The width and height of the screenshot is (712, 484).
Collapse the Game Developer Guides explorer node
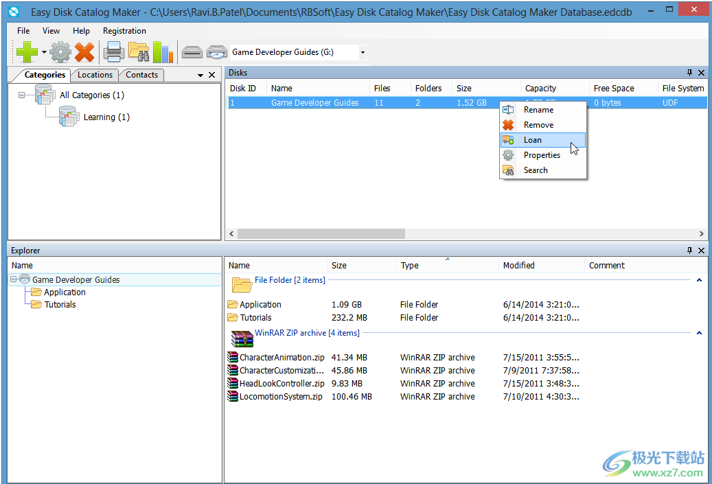(14, 279)
